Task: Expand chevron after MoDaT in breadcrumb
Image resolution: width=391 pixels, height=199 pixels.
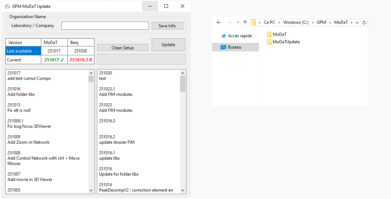Action: (x=352, y=22)
